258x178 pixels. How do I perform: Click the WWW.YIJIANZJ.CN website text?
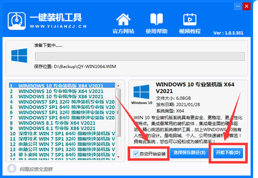(x=58, y=26)
